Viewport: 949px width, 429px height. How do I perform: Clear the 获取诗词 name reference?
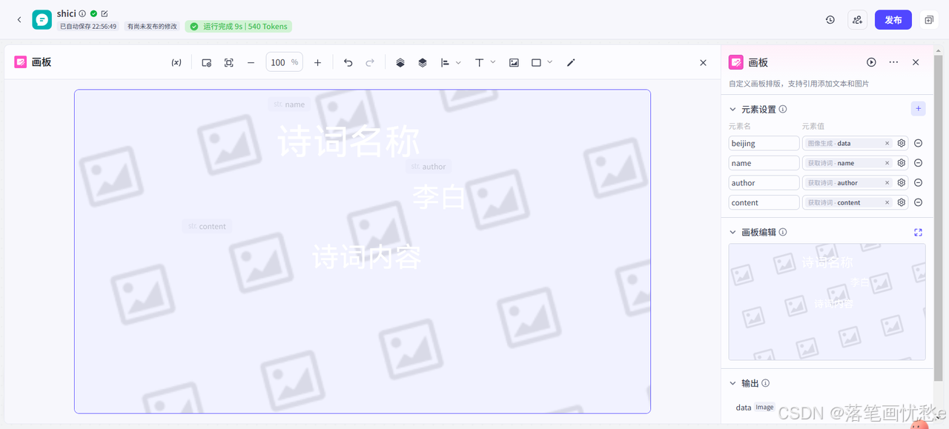pyautogui.click(x=887, y=163)
